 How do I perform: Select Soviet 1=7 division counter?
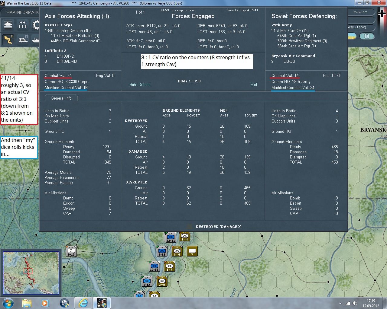point(169,266)
